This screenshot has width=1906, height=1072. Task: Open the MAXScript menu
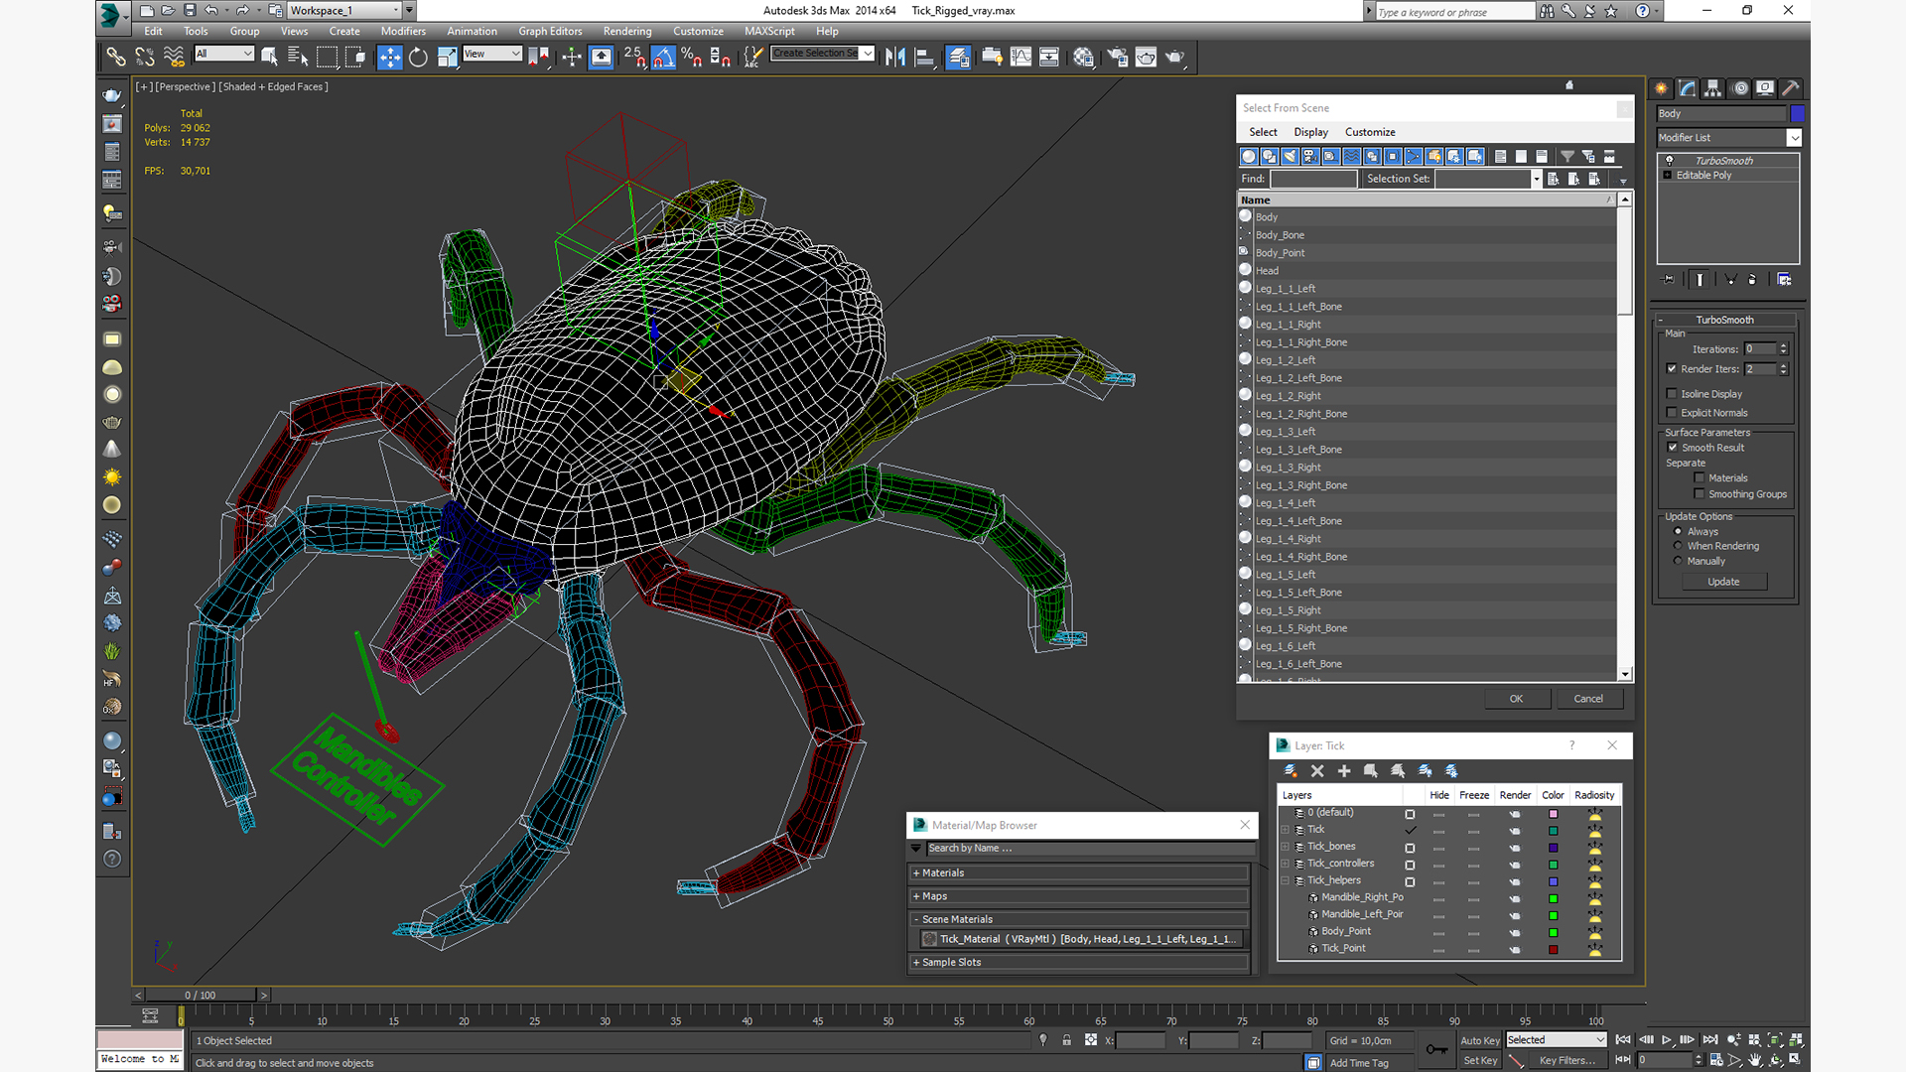(x=769, y=32)
